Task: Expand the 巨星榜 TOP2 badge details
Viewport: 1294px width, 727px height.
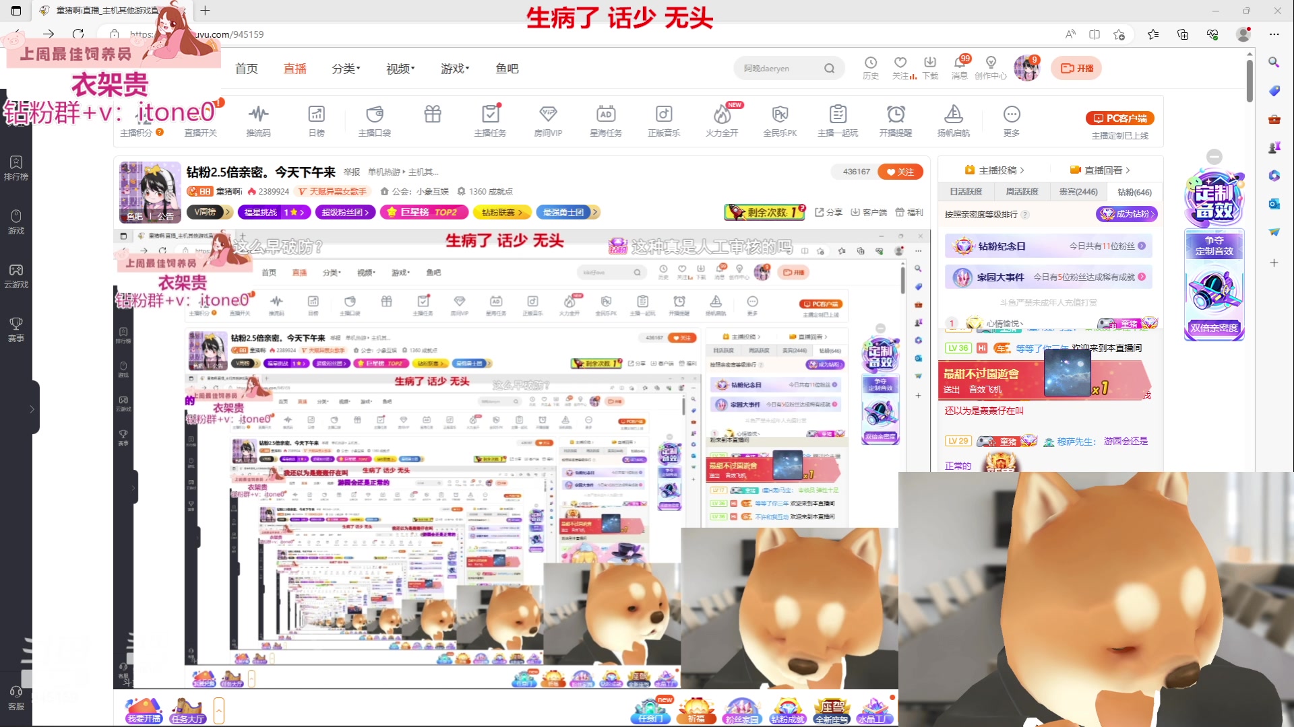Action: pyautogui.click(x=424, y=212)
